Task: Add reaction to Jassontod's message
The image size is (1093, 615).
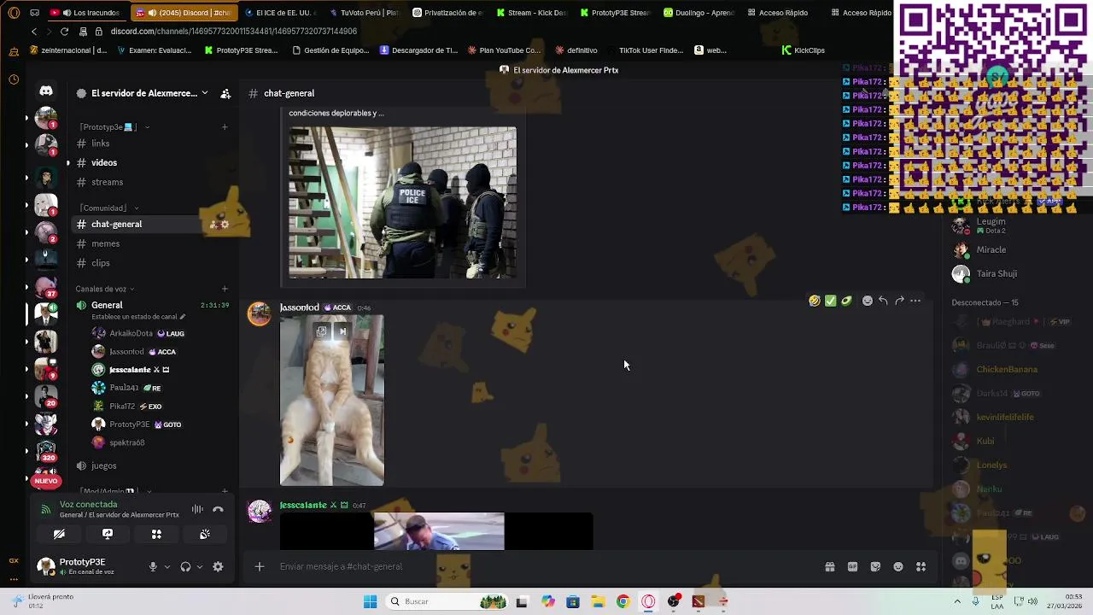Action: [868, 301]
